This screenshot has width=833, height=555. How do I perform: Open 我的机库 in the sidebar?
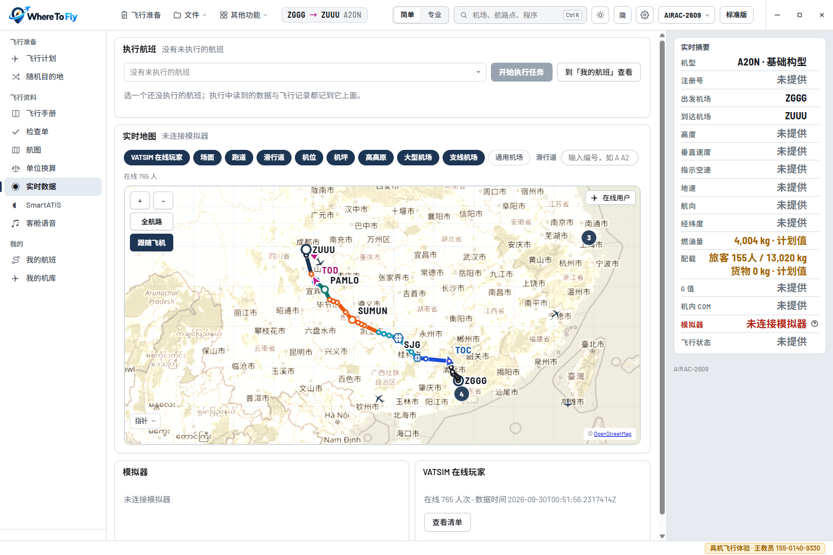coord(53,278)
